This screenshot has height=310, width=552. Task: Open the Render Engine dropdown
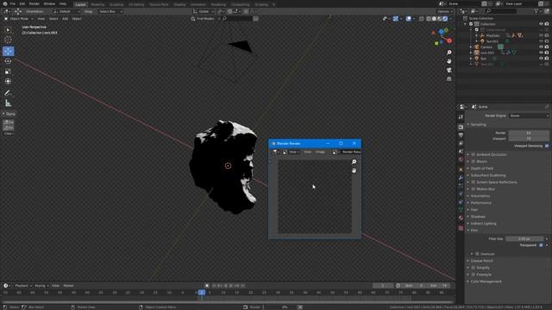529,115
